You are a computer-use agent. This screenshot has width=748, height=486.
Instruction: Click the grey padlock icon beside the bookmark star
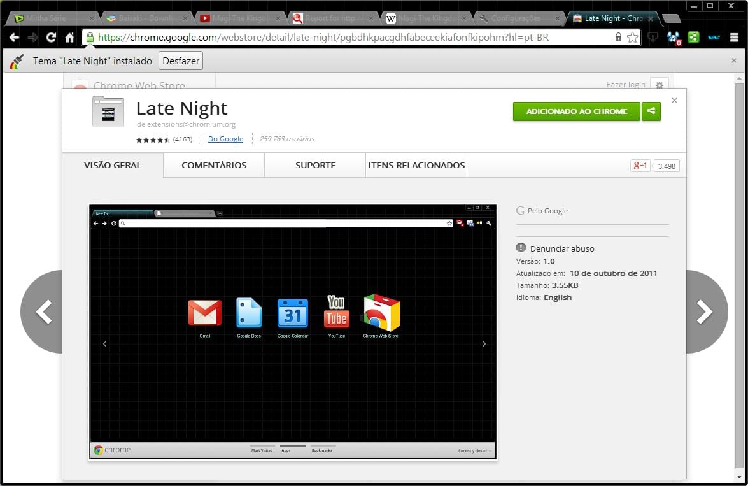[x=618, y=37]
